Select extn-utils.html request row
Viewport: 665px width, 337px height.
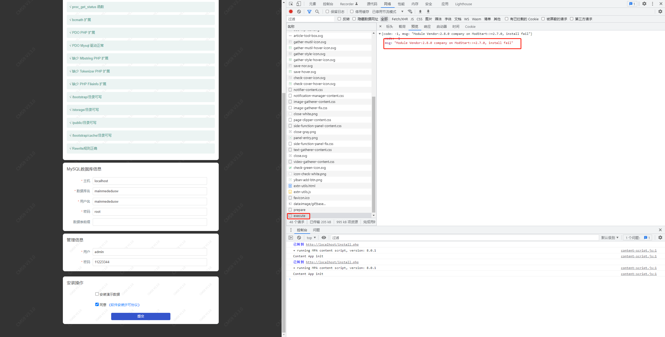(329, 186)
